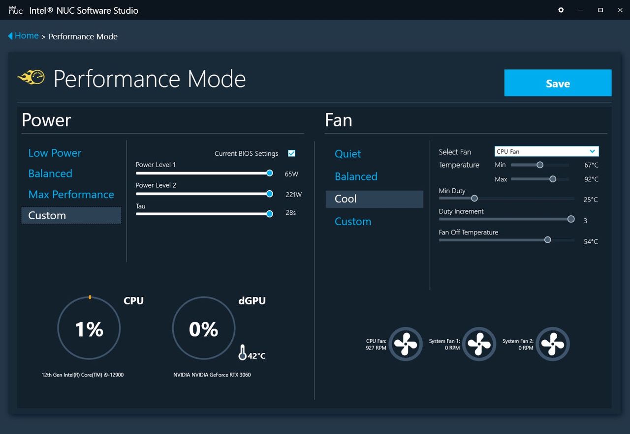Click the 28s Tau value
The height and width of the screenshot is (434, 630).
(290, 213)
